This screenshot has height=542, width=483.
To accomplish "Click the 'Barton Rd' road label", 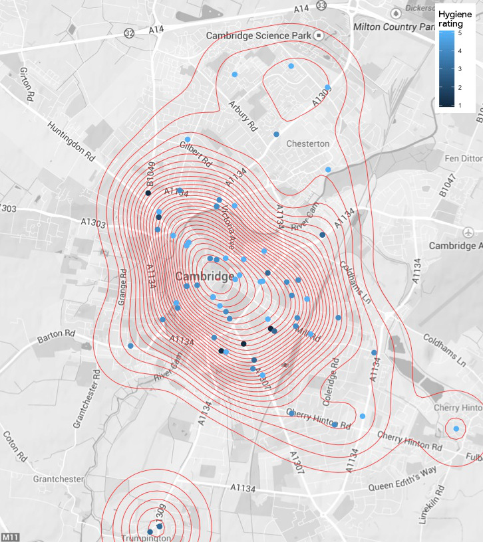I will click(x=56, y=336).
